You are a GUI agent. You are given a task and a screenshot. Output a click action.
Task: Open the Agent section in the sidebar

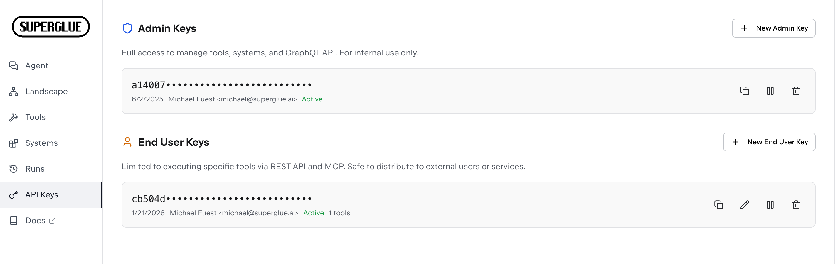click(x=36, y=65)
